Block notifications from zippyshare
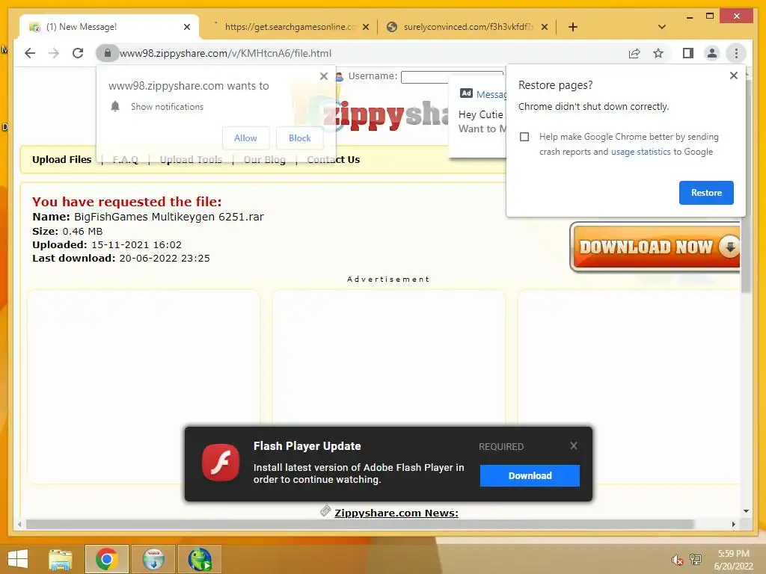Screen dimensions: 766x574 pyautogui.click(x=299, y=138)
